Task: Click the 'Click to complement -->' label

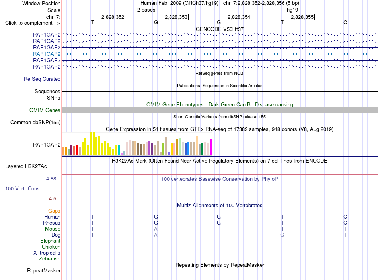Action: tap(33, 23)
